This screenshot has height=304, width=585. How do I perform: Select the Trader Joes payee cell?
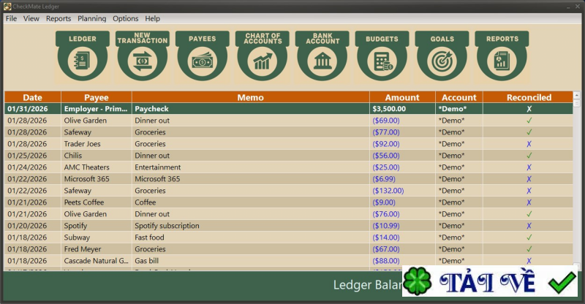pos(97,144)
